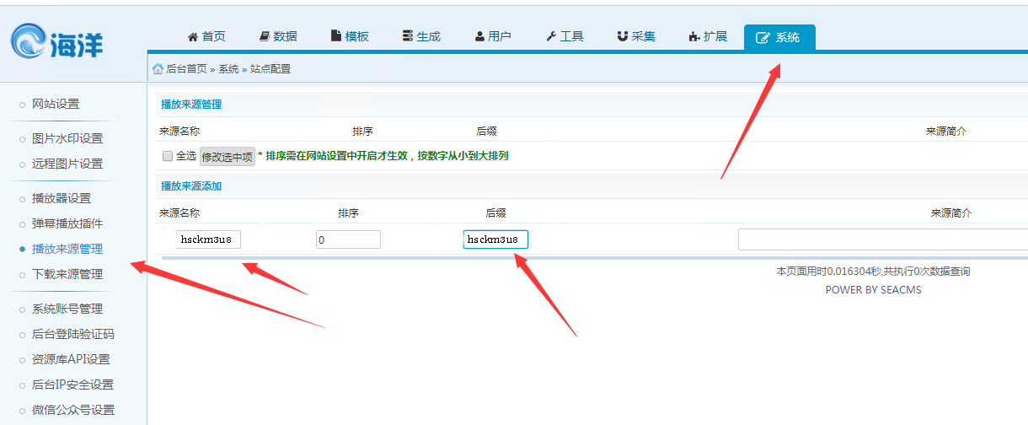Open 网站设置 in the sidebar
This screenshot has height=425, width=1028.
[x=56, y=104]
